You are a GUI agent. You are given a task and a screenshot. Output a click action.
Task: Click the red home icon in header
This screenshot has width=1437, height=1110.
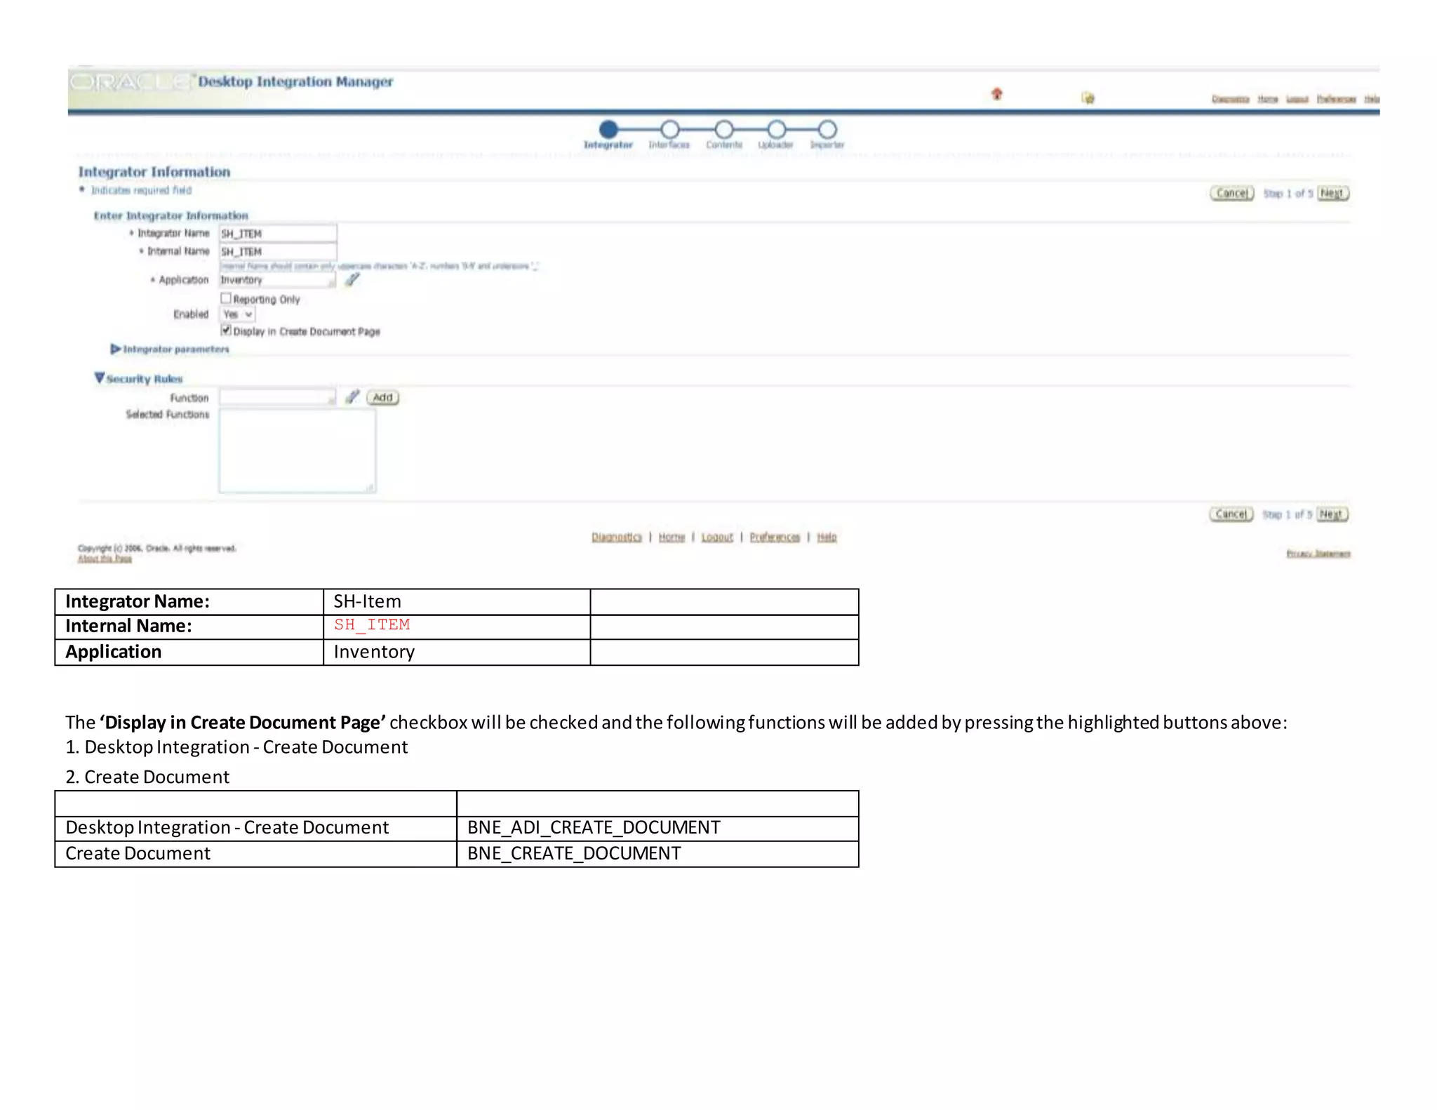[996, 94]
